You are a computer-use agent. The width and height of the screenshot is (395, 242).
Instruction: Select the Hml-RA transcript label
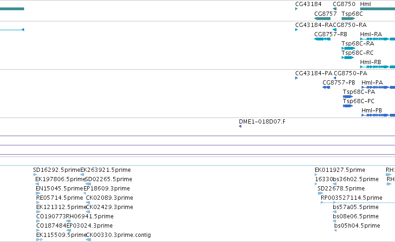tap(371, 34)
